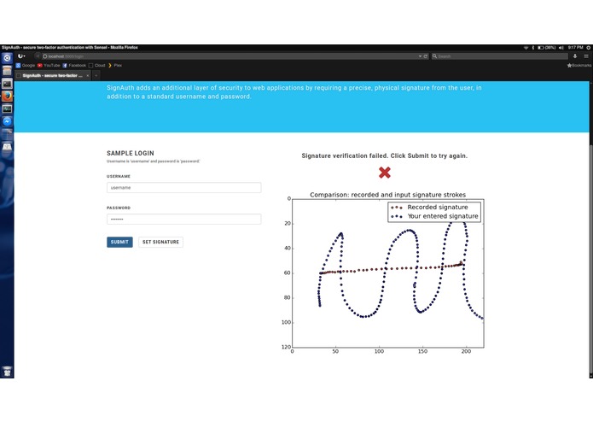
Task: Click the page vertical scrollbar
Action: coord(591,257)
